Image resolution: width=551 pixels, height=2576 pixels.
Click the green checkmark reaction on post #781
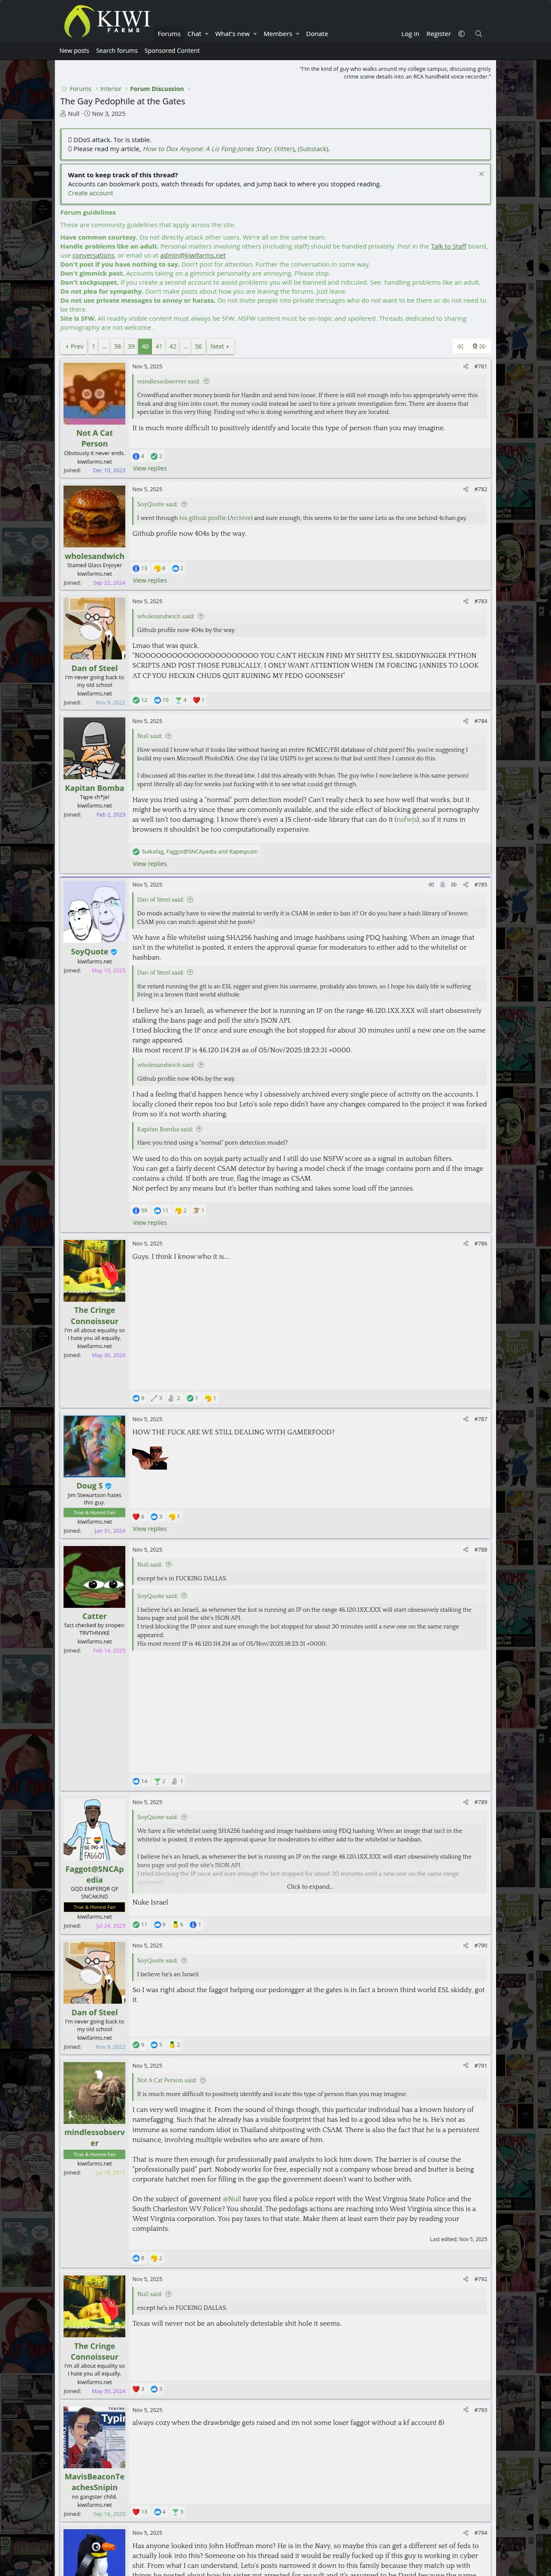[154, 456]
